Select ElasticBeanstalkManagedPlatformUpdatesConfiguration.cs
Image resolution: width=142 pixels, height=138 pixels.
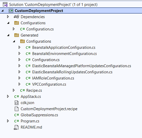pyautogui.click(x=82, y=66)
